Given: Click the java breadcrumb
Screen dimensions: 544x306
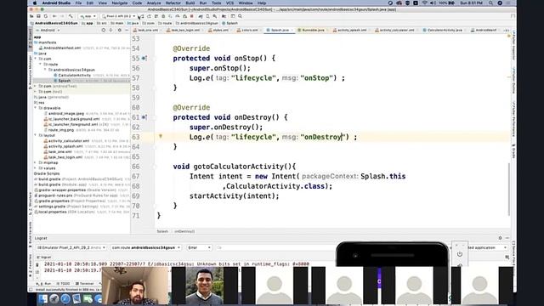Looking at the screenshot, I should click(x=133, y=23).
